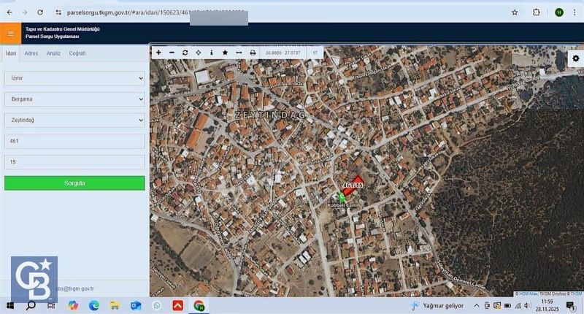Expand the Bergama district dropdown
Viewport: 584px width, 314px height.
tap(74, 99)
